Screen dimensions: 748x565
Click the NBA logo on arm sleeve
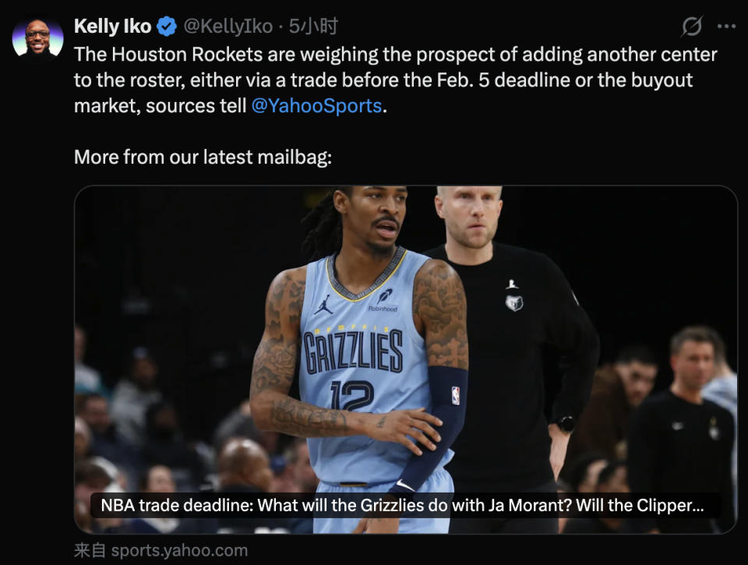point(456,396)
